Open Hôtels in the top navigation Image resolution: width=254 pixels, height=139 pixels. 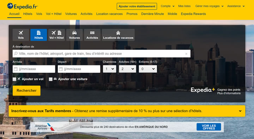[x=28, y=14]
